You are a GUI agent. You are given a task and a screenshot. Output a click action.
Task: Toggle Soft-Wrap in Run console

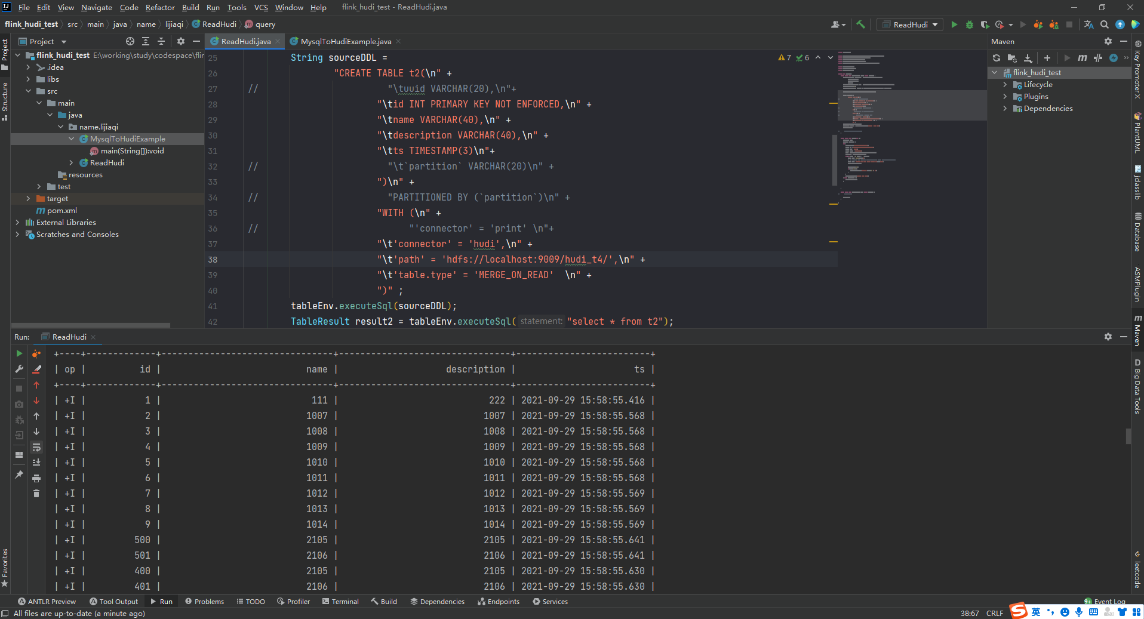(x=36, y=447)
